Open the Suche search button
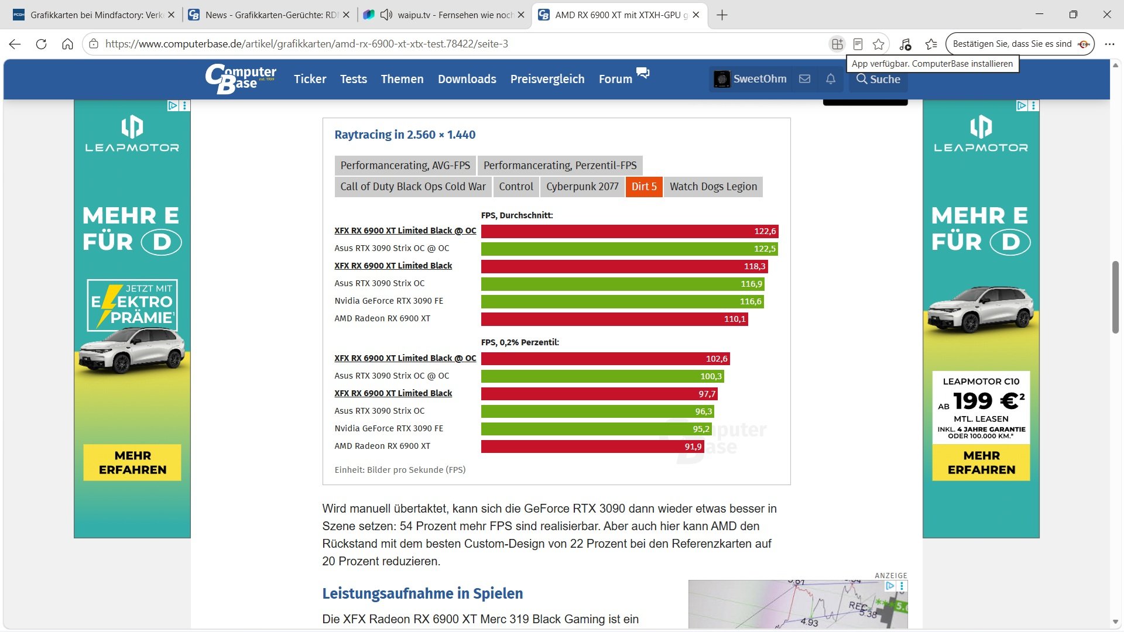The height and width of the screenshot is (632, 1124). (878, 79)
